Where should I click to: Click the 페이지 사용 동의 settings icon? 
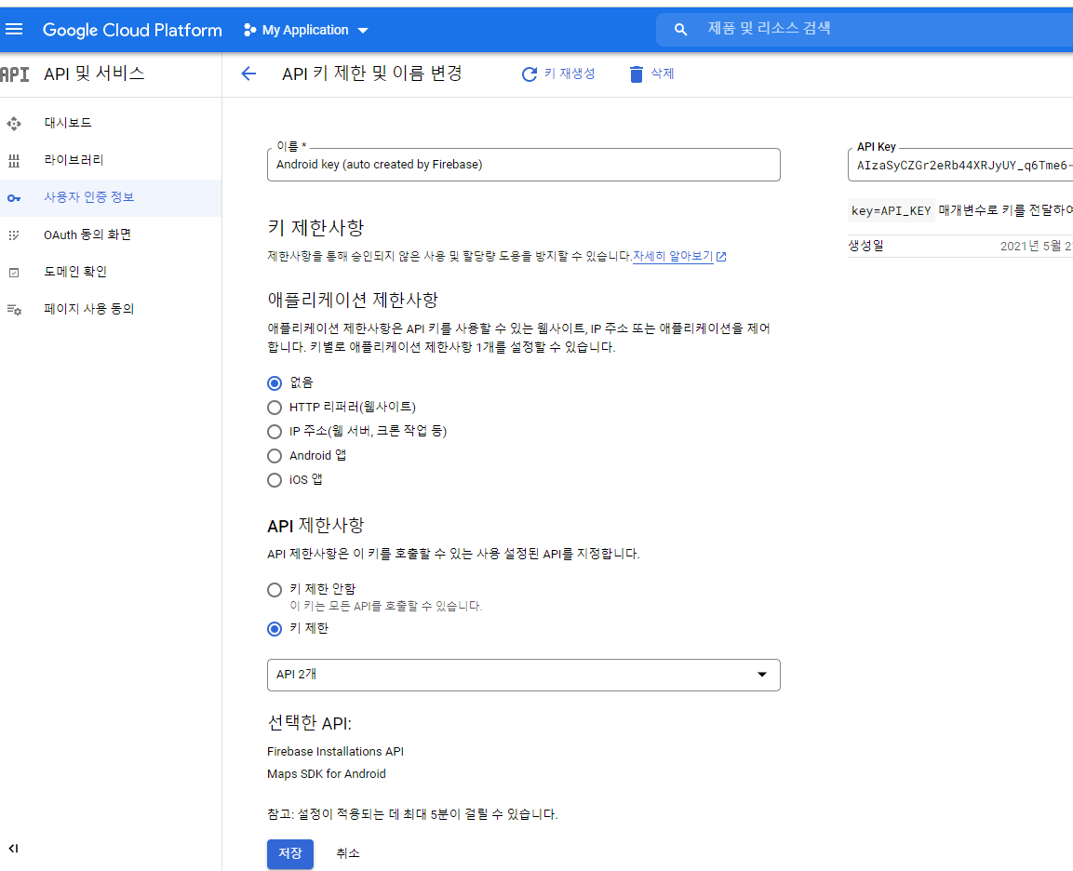14,310
